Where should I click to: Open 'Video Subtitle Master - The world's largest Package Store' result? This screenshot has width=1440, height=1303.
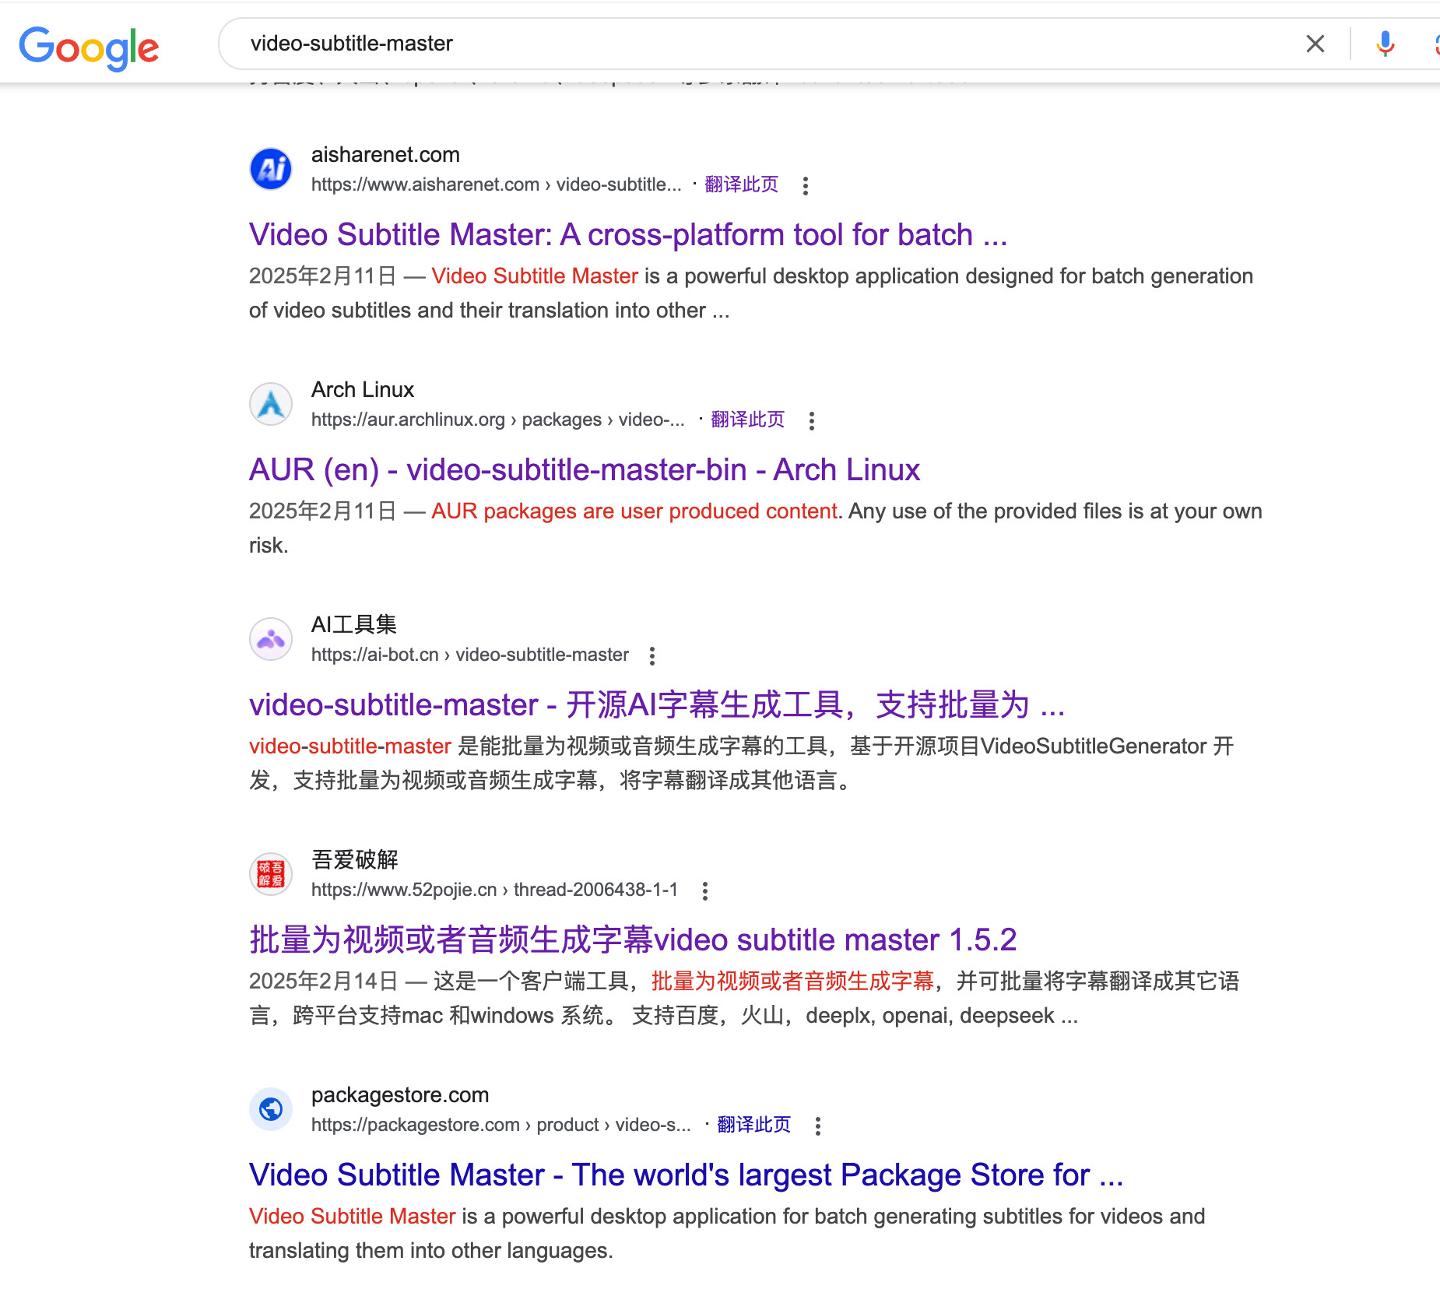(x=687, y=1175)
